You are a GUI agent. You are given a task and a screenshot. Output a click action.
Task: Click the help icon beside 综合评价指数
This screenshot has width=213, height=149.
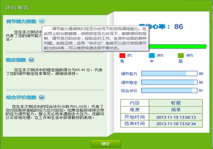click(x=41, y=97)
